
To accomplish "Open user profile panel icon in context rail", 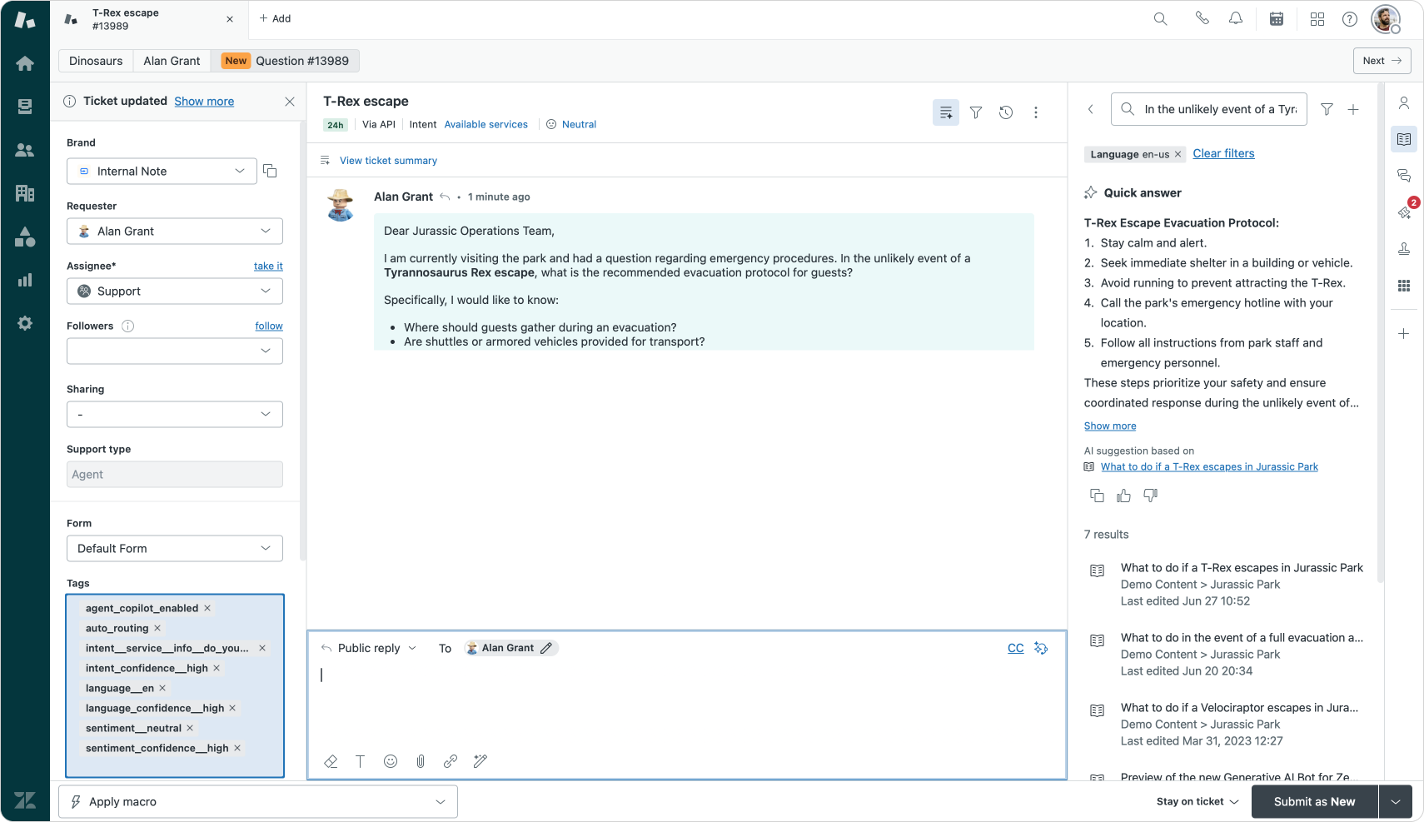I will [x=1404, y=102].
